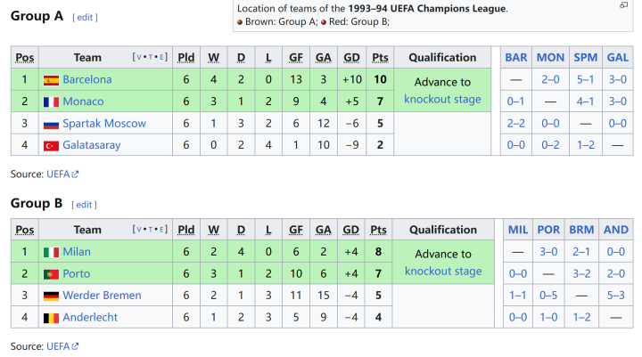The width and height of the screenshot is (642, 357).
Task: Click the Belgium flag icon beside Anderlecht
Action: coord(51,318)
